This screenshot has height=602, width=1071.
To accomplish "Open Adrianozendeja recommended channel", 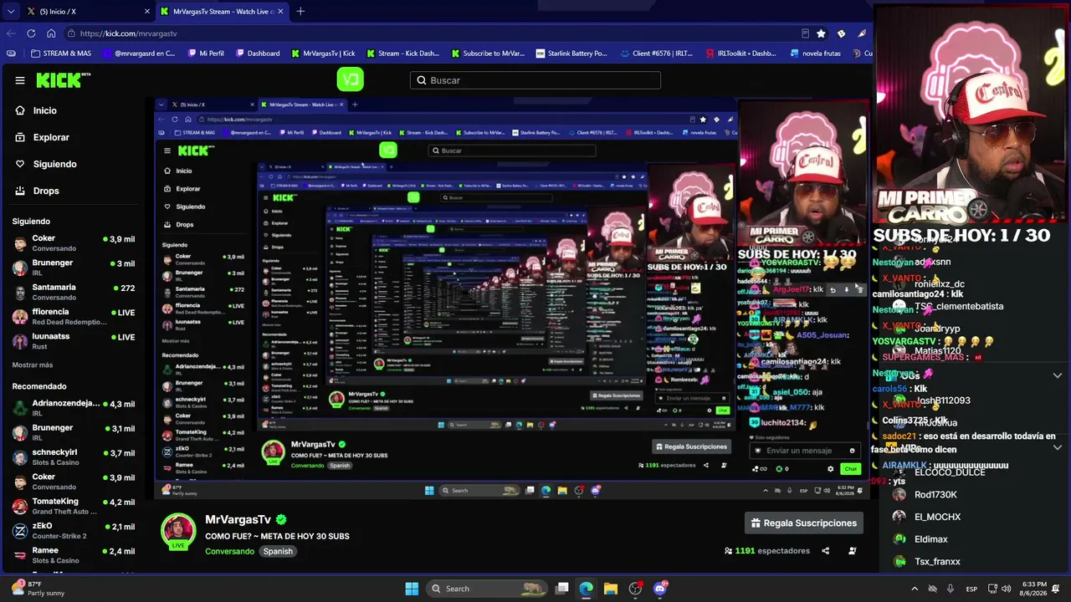I will [x=74, y=408].
